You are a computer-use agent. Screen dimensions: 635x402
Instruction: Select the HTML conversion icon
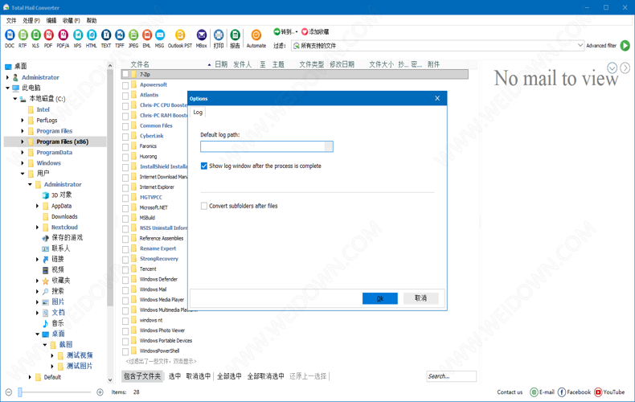92,35
